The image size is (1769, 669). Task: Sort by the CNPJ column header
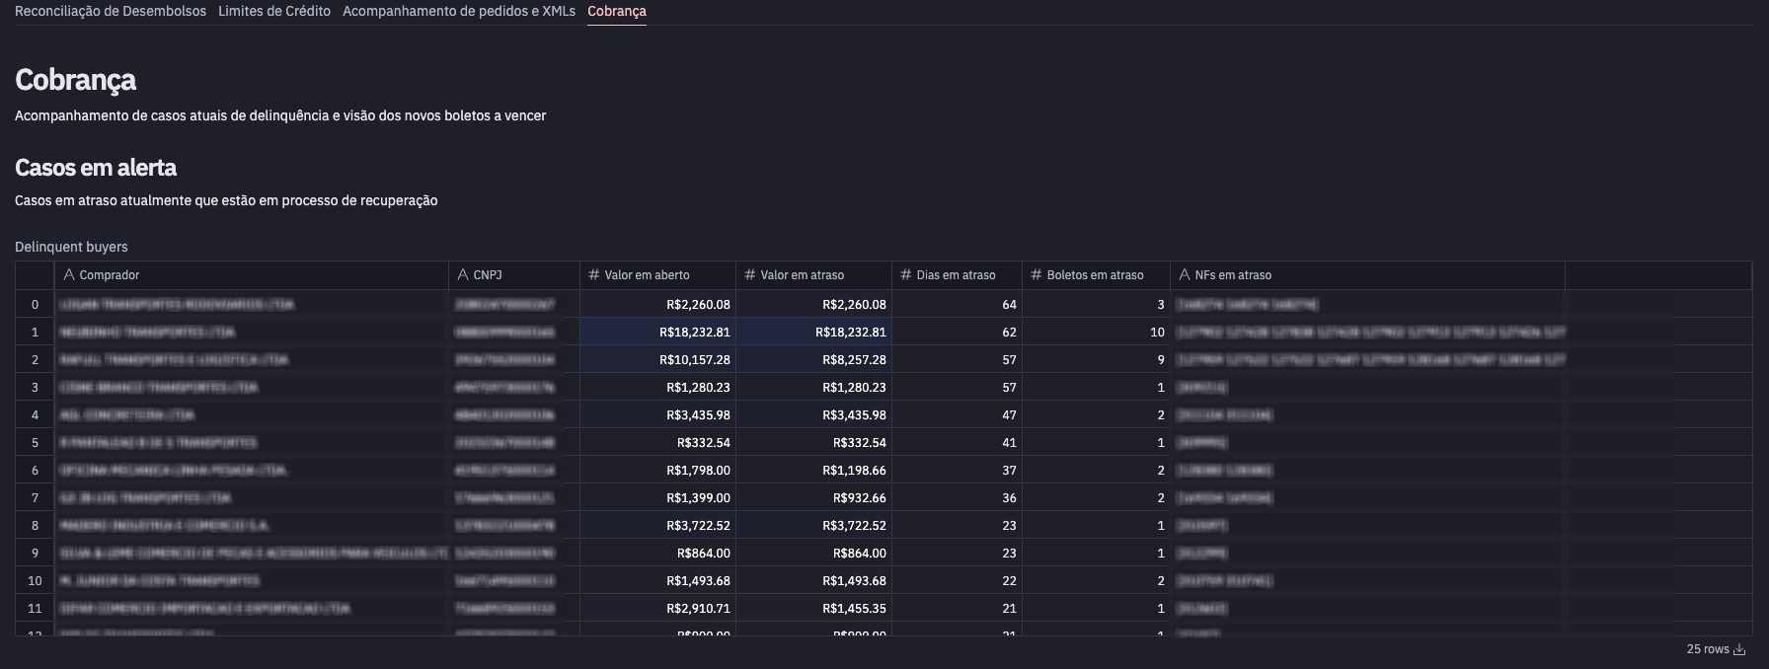coord(514,275)
